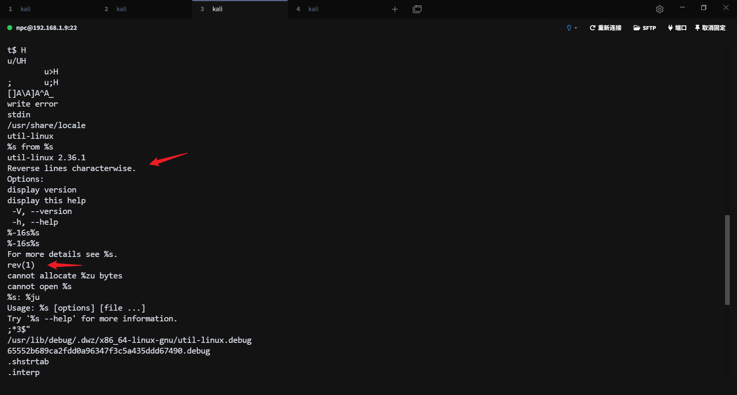This screenshot has height=395, width=737.
Task: Click the pushpin icon next to 取消固定
Action: pyautogui.click(x=697, y=28)
